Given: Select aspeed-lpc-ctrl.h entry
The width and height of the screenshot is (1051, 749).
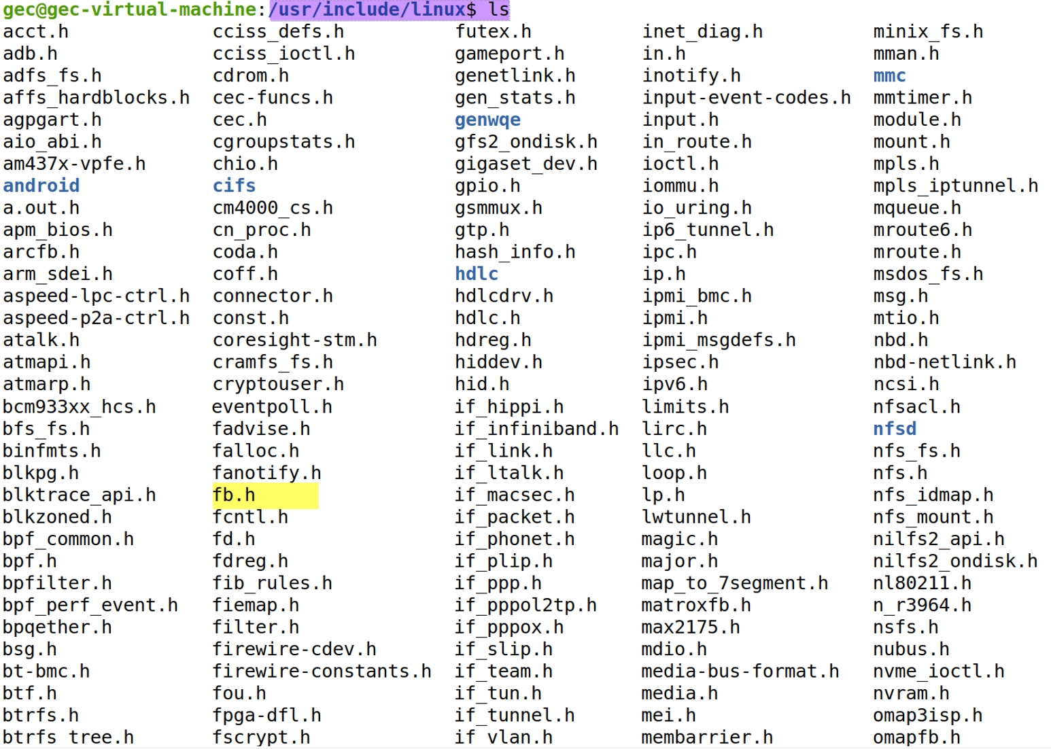Looking at the screenshot, I should pyautogui.click(x=97, y=296).
